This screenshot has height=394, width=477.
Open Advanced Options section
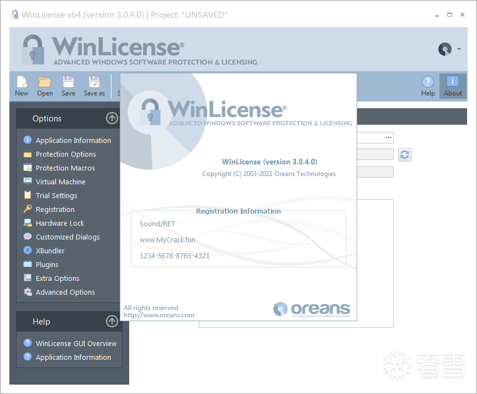(65, 292)
